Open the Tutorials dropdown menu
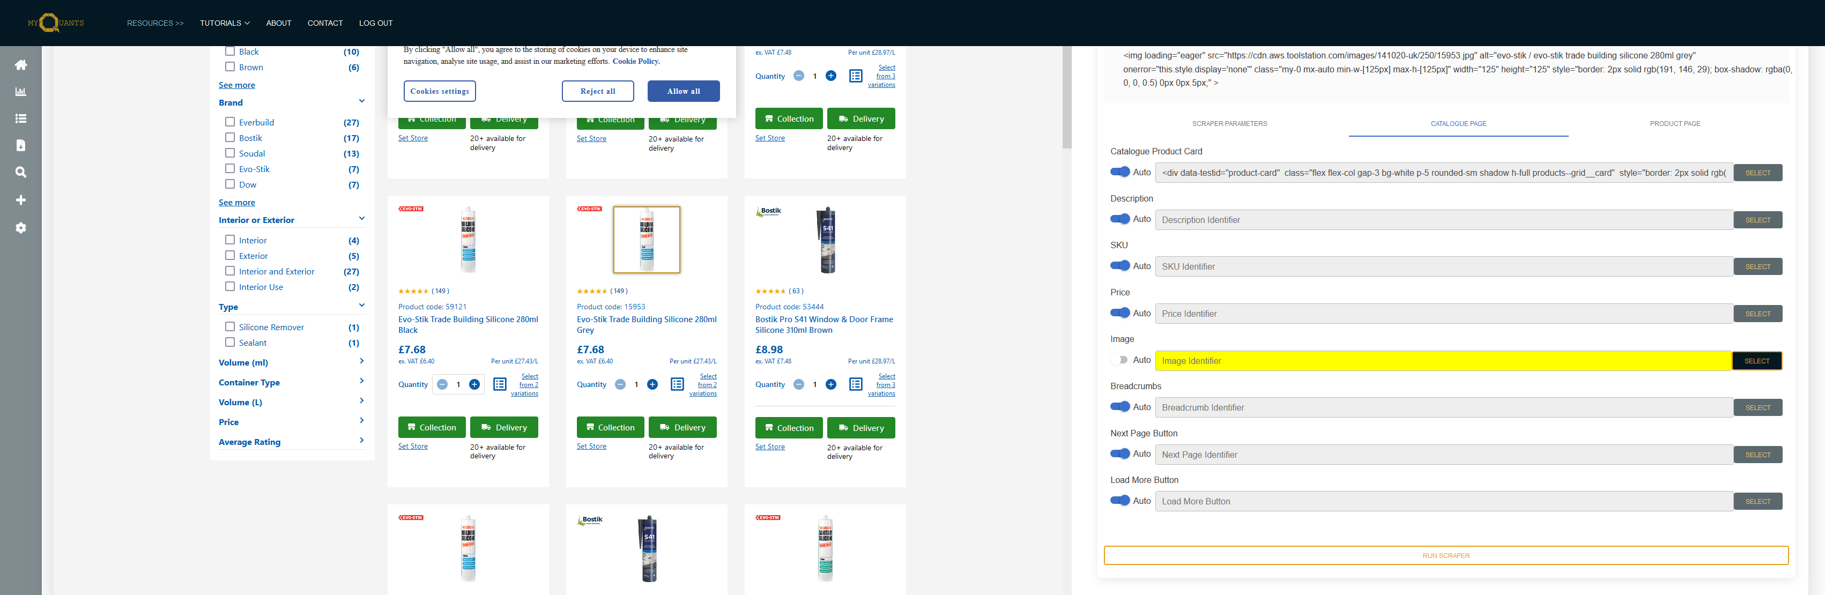Viewport: 1825px width, 595px height. [x=225, y=24]
